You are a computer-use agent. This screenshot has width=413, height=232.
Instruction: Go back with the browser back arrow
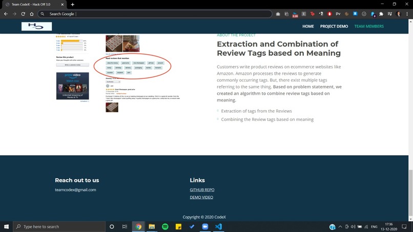(6, 14)
